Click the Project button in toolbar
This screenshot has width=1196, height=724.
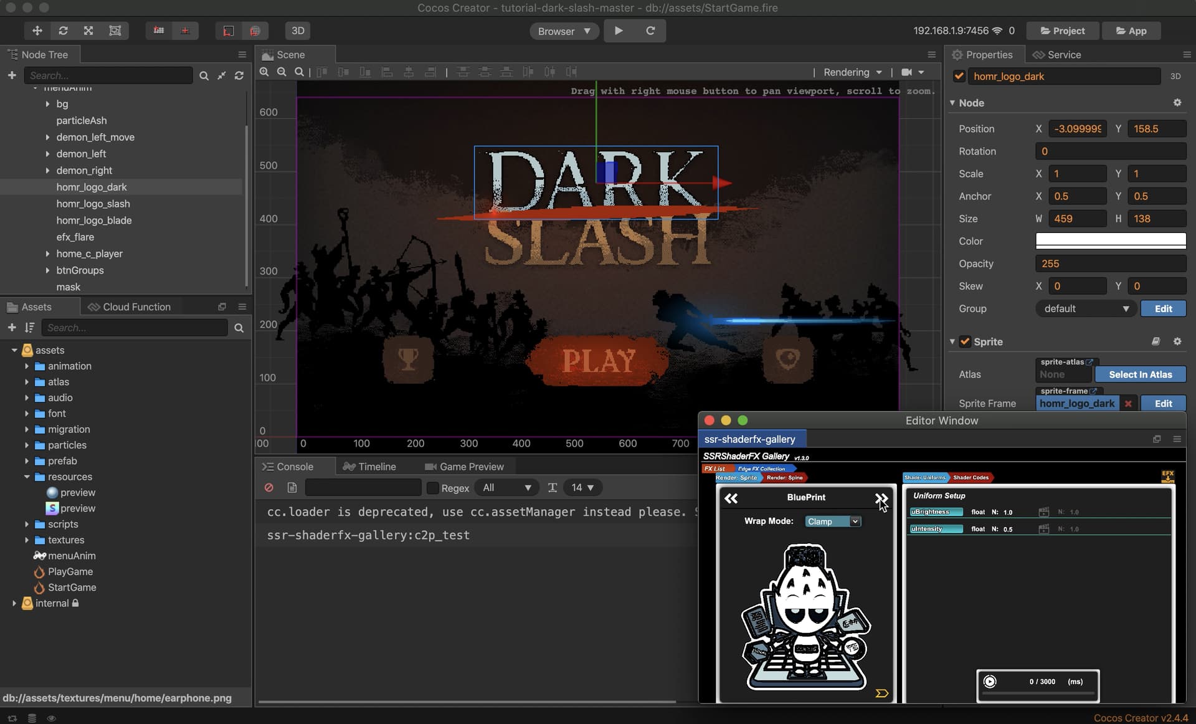[1062, 31]
